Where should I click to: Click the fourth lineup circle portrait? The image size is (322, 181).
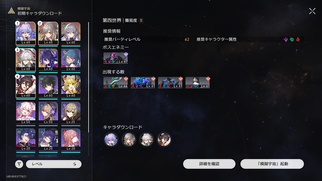pyautogui.click(x=164, y=139)
